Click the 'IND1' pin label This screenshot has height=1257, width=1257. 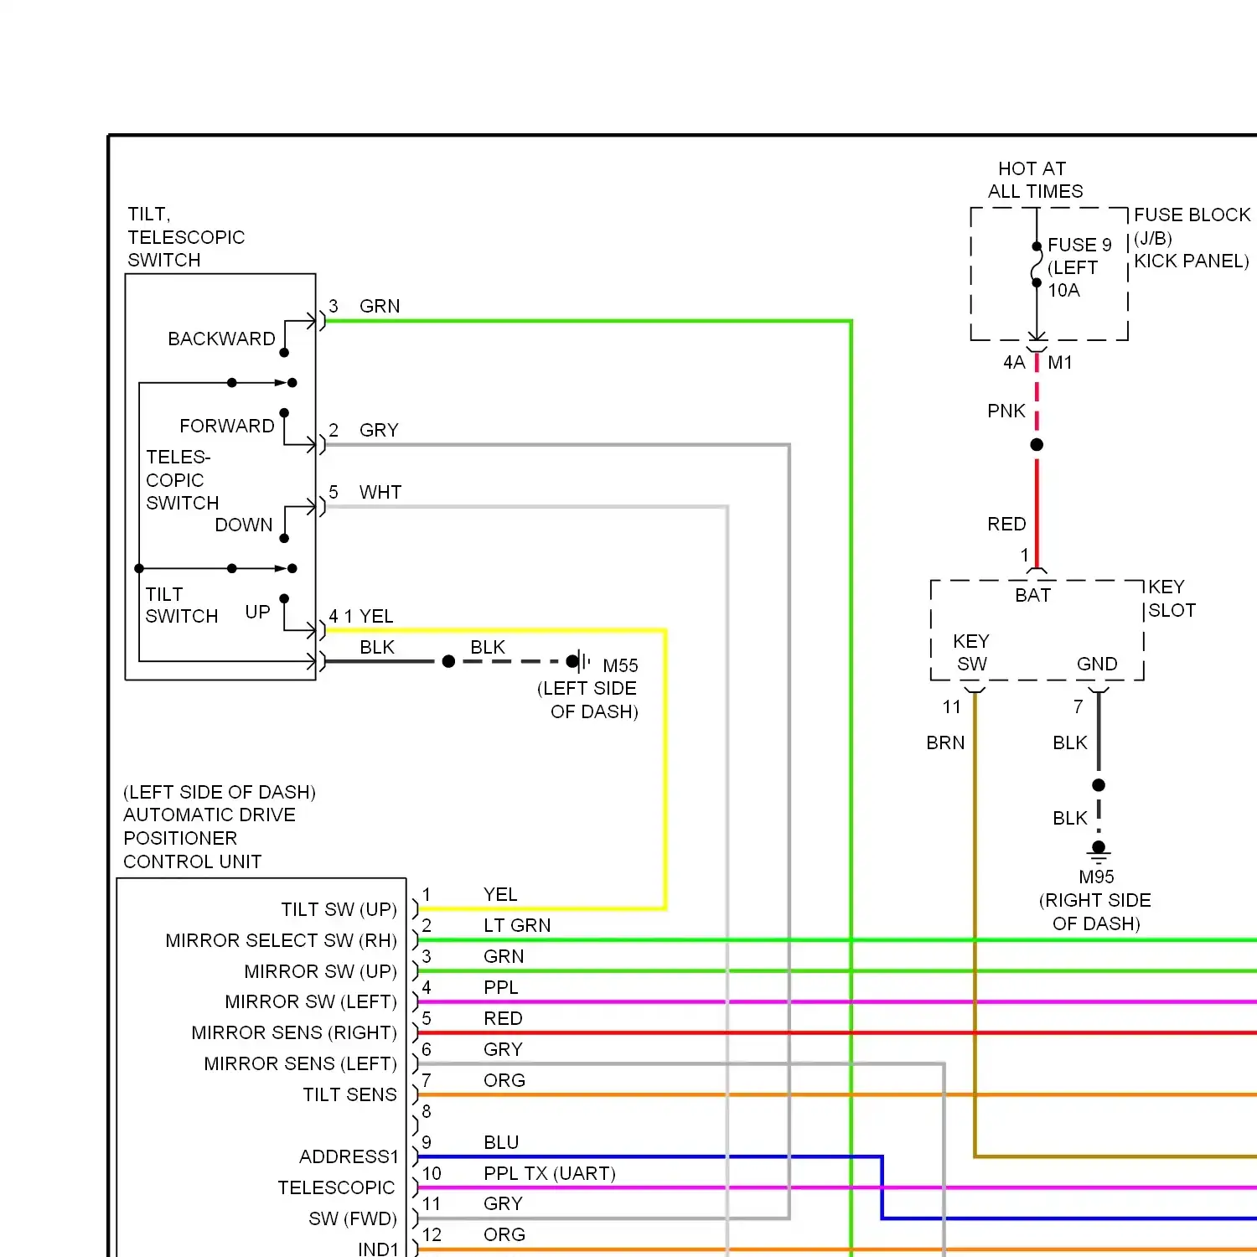pyautogui.click(x=378, y=1249)
